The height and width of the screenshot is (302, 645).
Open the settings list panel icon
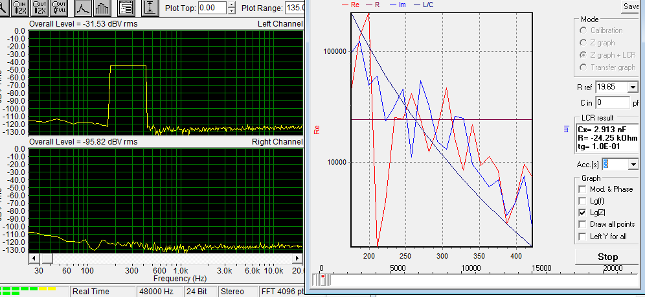point(127,8)
